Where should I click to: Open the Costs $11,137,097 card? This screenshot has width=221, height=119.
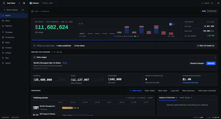click(87, 79)
